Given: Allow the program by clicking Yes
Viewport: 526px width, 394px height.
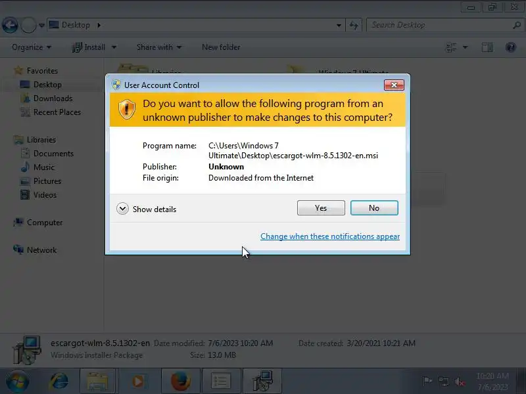Looking at the screenshot, I should pos(321,208).
